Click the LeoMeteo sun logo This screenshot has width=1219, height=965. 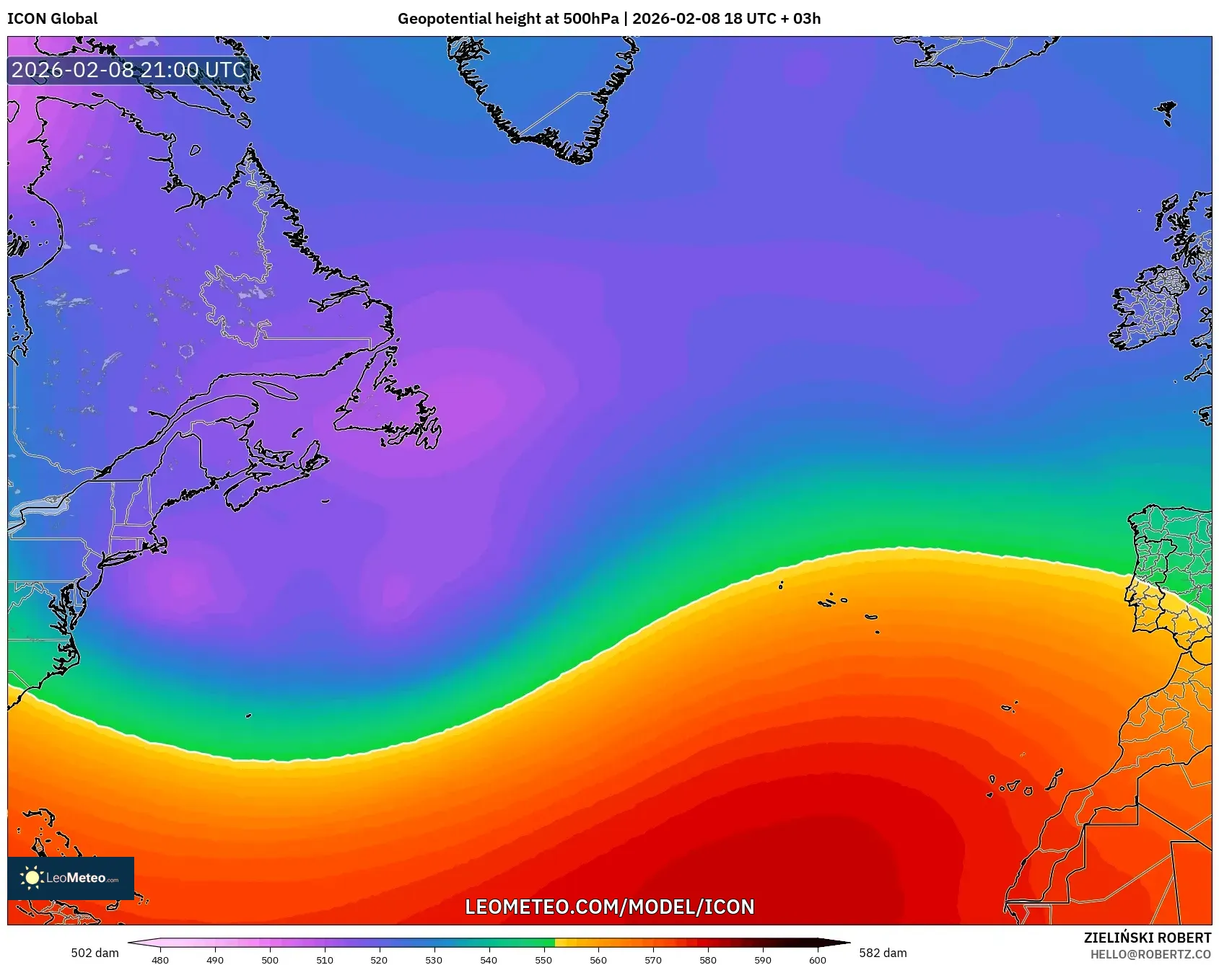click(32, 878)
